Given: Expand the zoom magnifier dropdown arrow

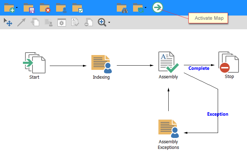Looking at the screenshot, I should [109, 23].
